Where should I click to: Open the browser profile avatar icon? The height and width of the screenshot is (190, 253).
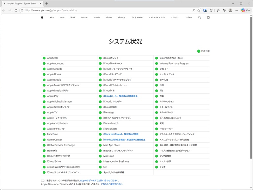[x=231, y=10]
